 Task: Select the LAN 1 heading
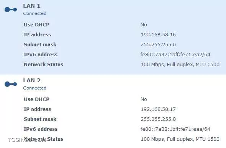pyautogui.click(x=31, y=6)
